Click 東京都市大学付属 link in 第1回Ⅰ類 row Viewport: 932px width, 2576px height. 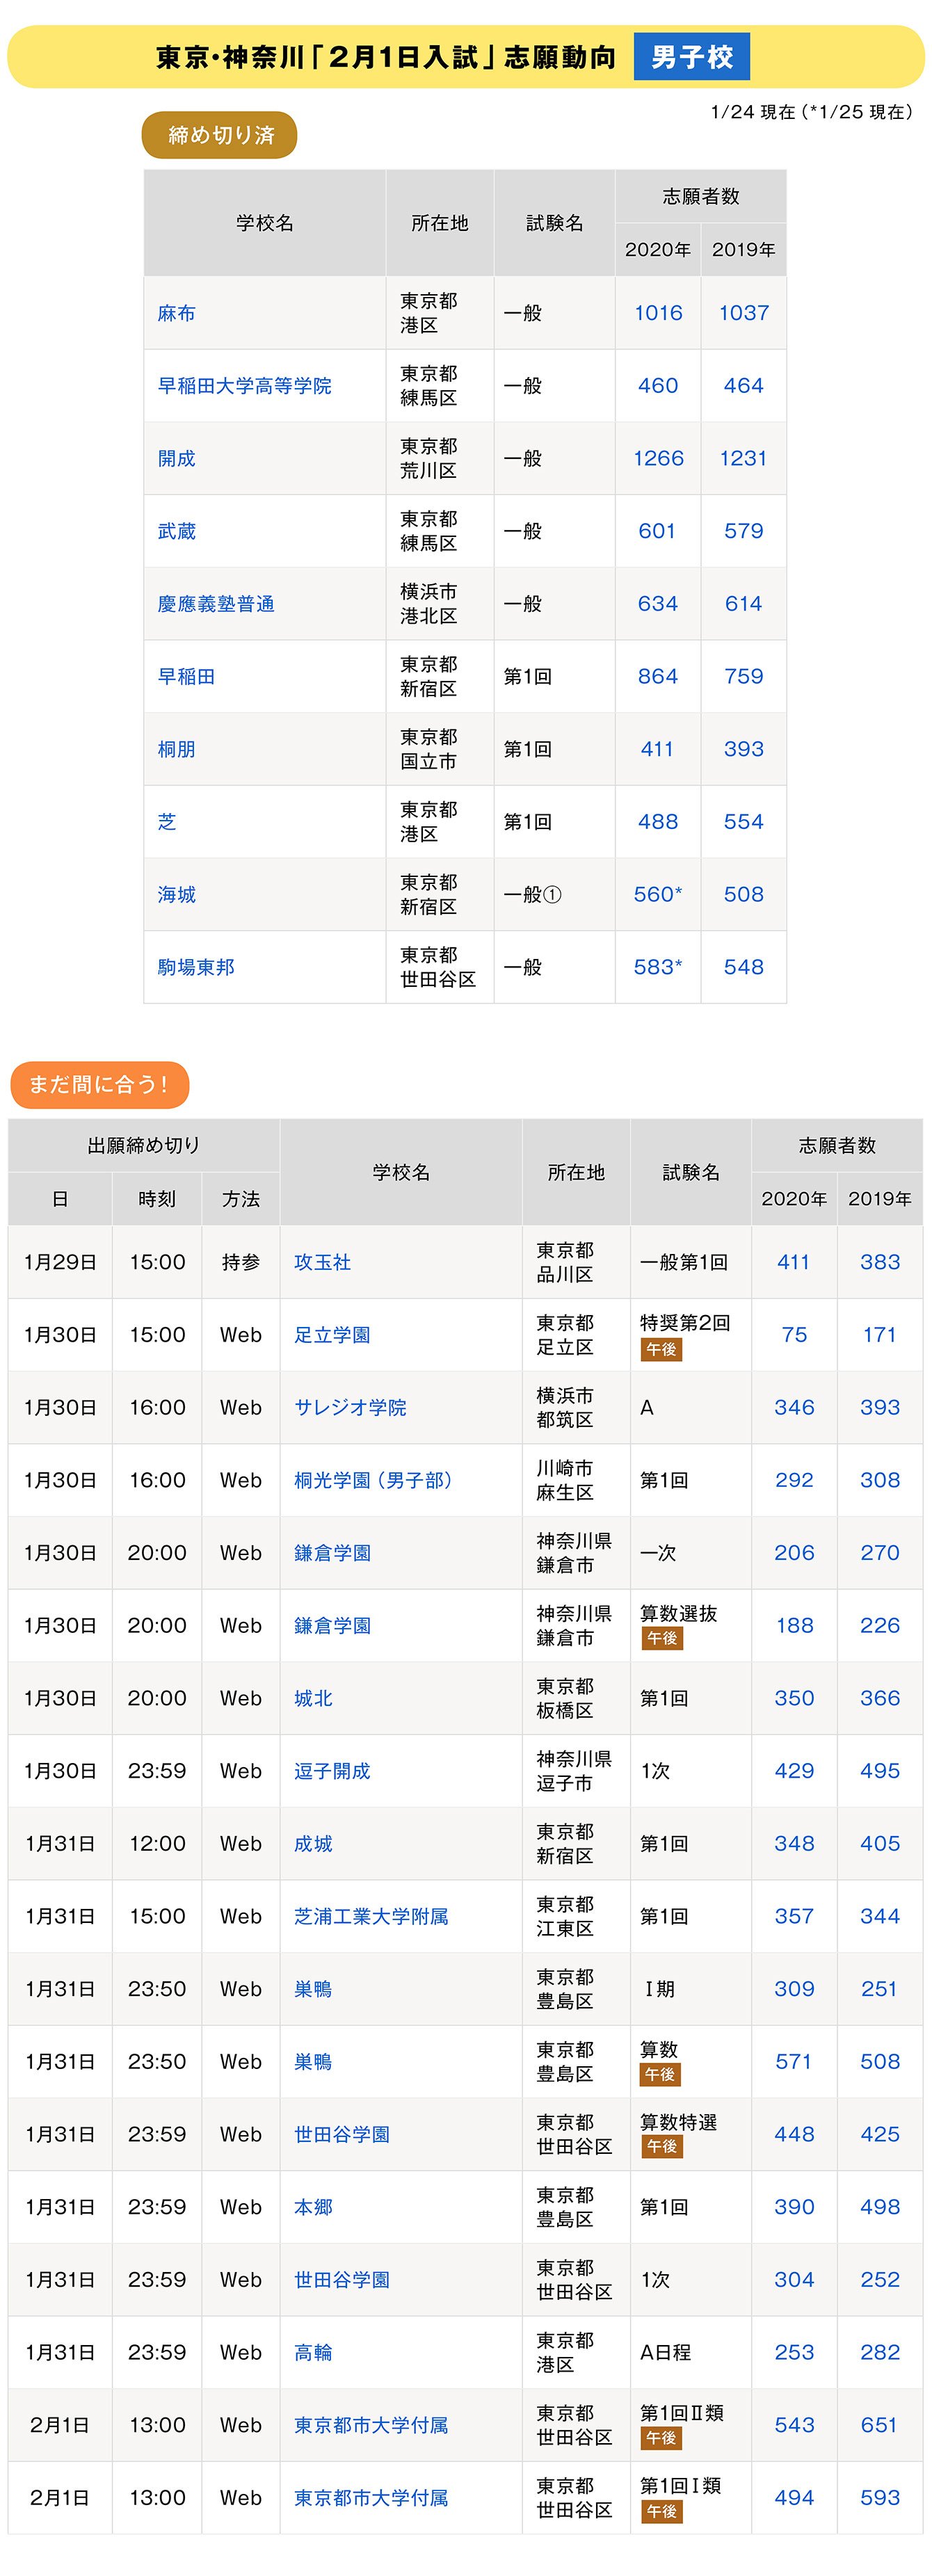(371, 2497)
